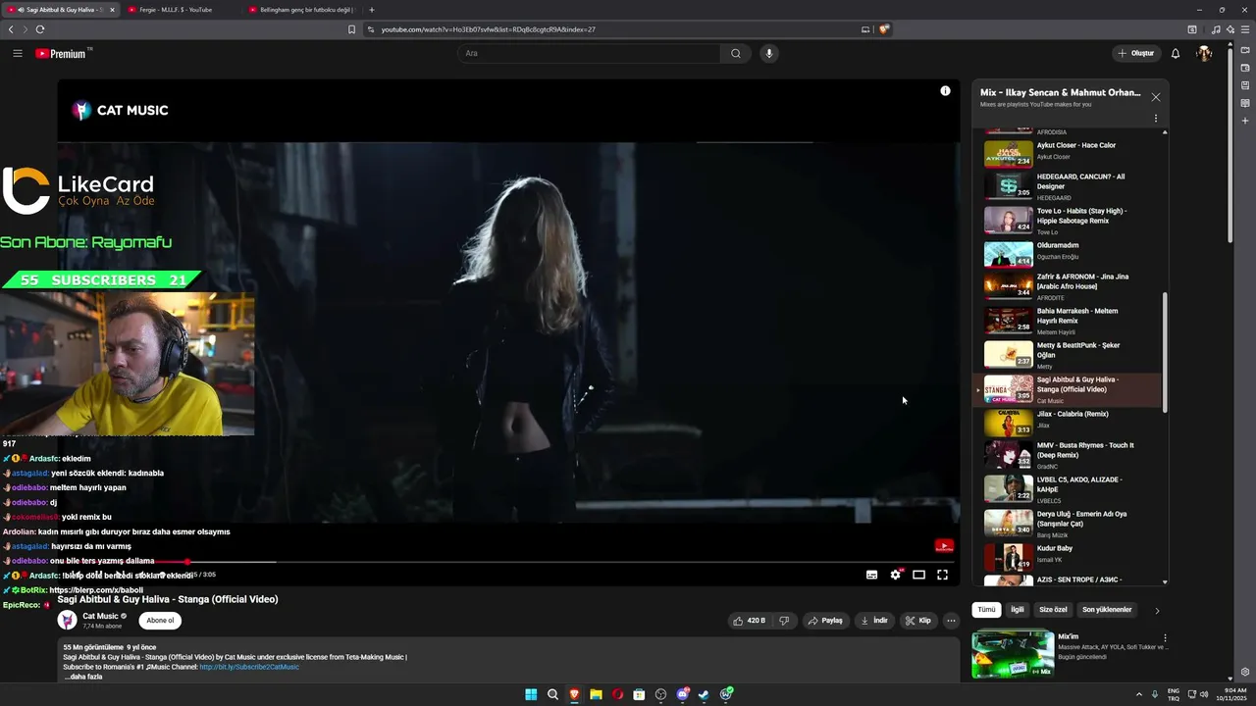Screen dimensions: 1256x706
Task: Play Aykut Closer - Hace Calor from playlist
Action: [x=1070, y=154]
